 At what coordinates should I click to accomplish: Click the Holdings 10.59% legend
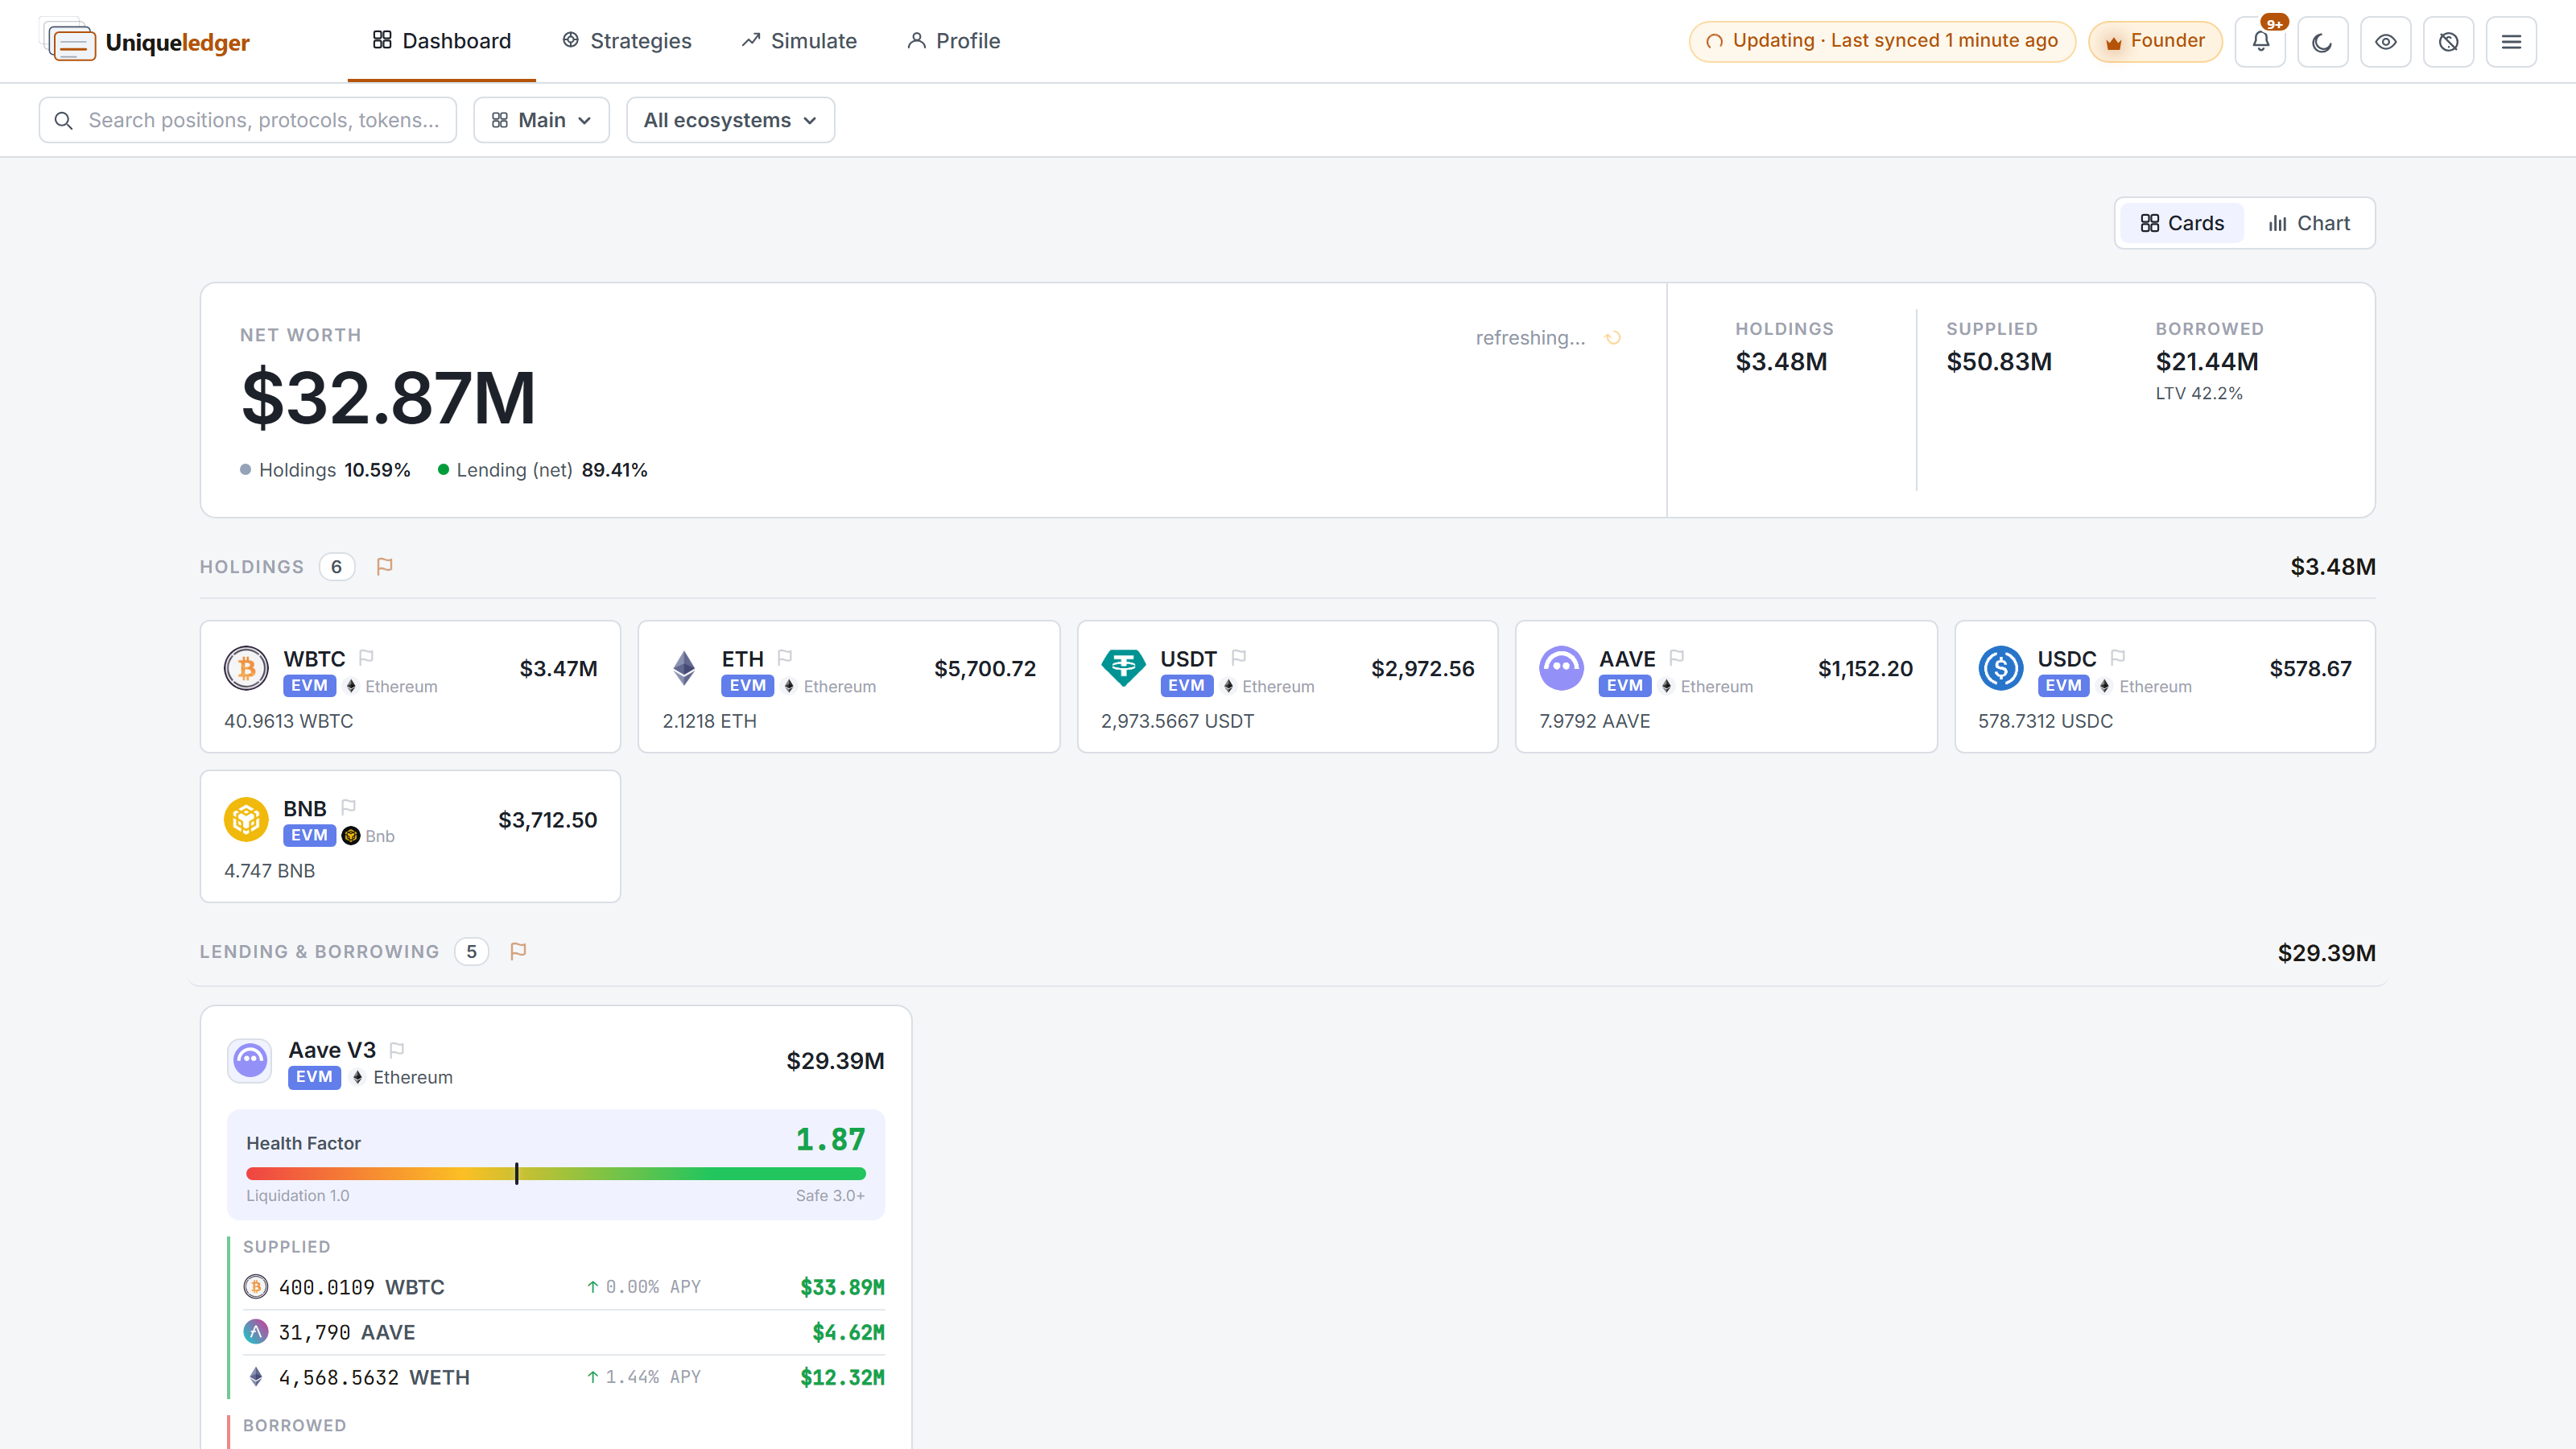tap(326, 470)
